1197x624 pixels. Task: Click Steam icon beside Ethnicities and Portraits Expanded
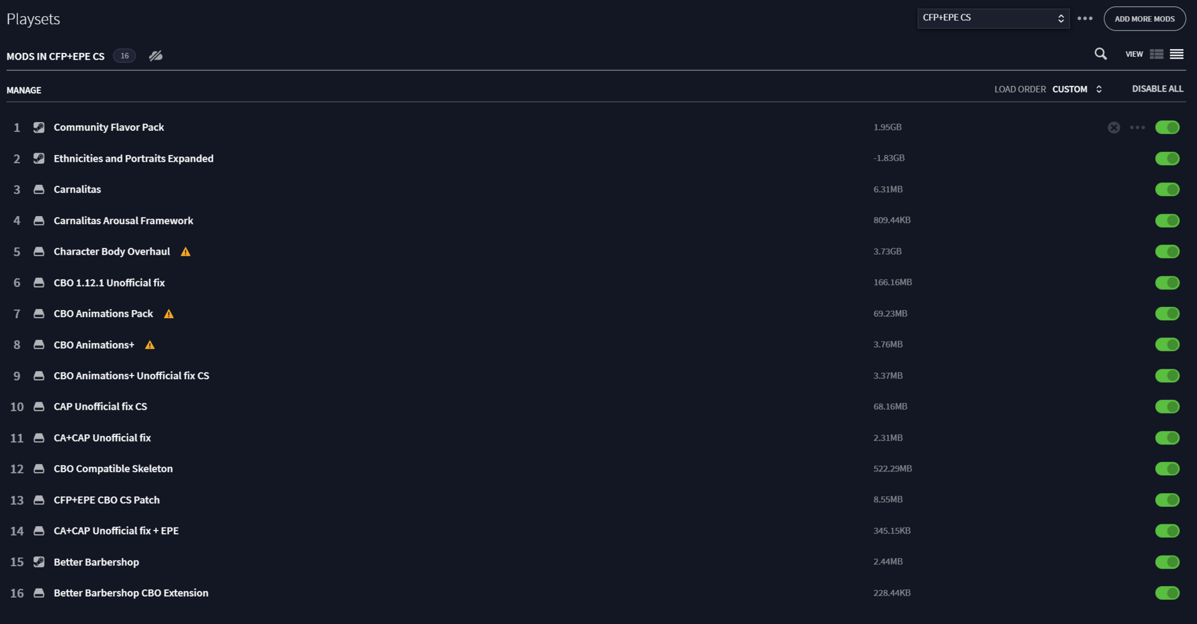click(39, 159)
